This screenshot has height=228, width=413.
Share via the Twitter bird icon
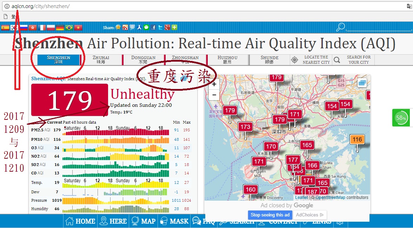click(160, 27)
